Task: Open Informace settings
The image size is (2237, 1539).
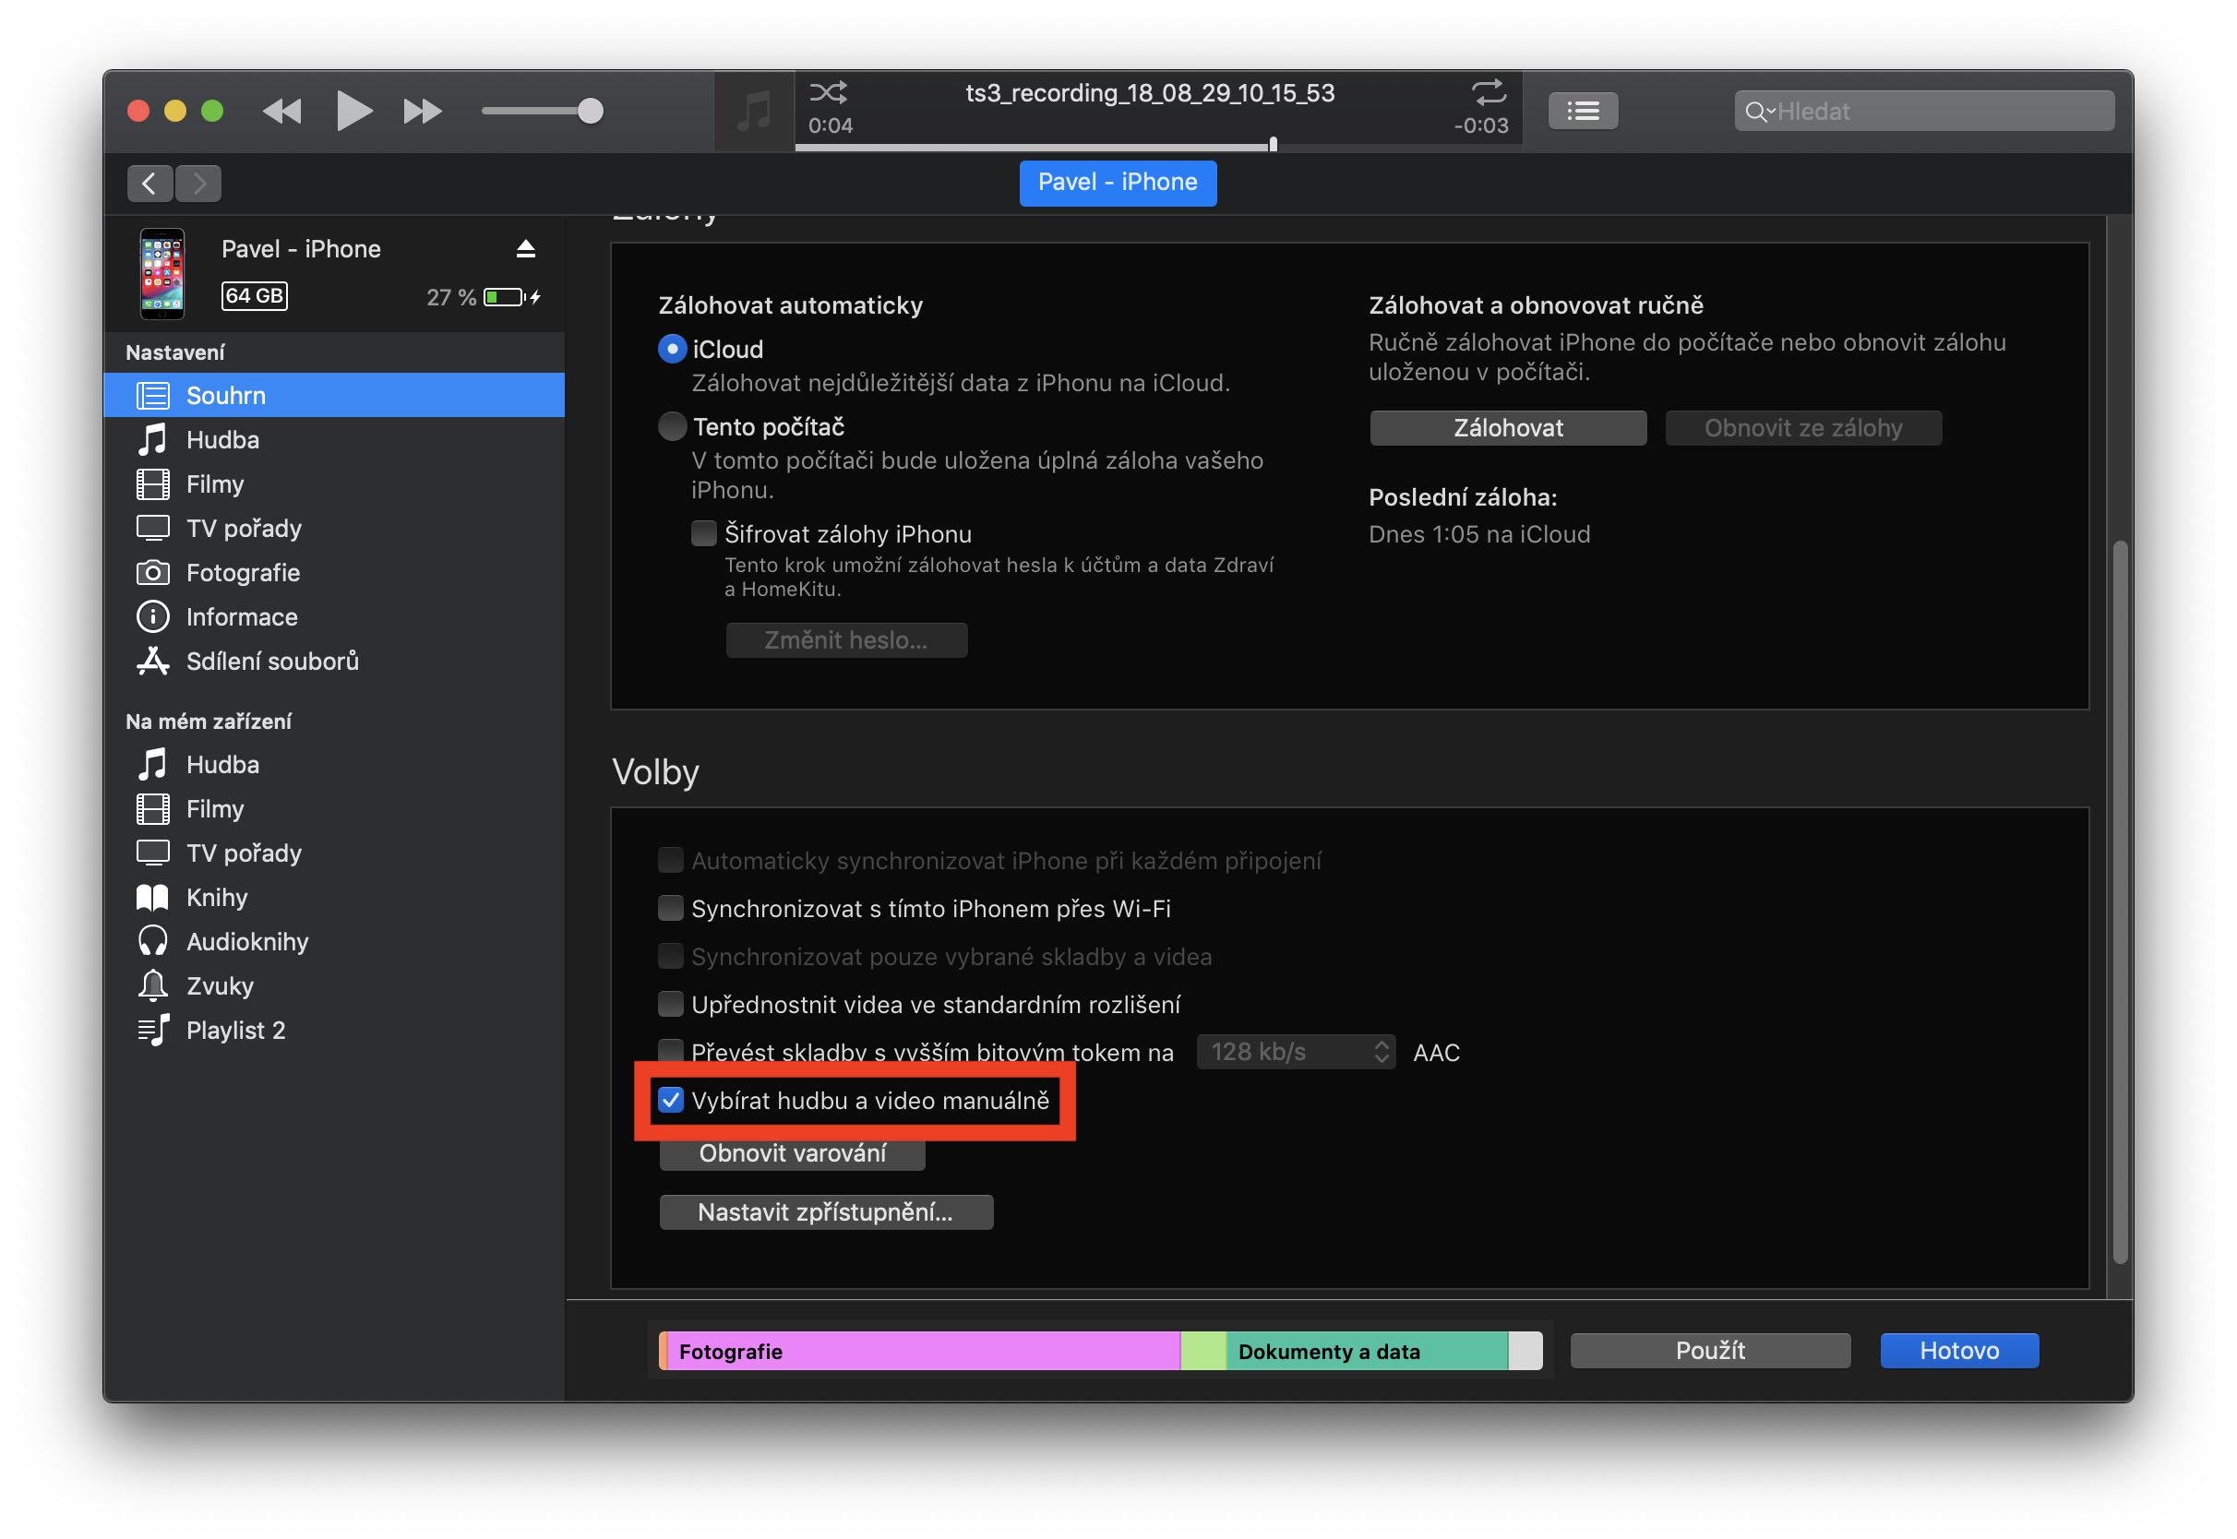Action: pos(334,617)
